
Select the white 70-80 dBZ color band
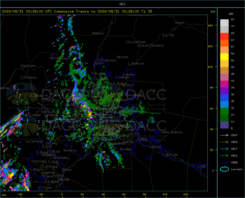click(x=224, y=23)
